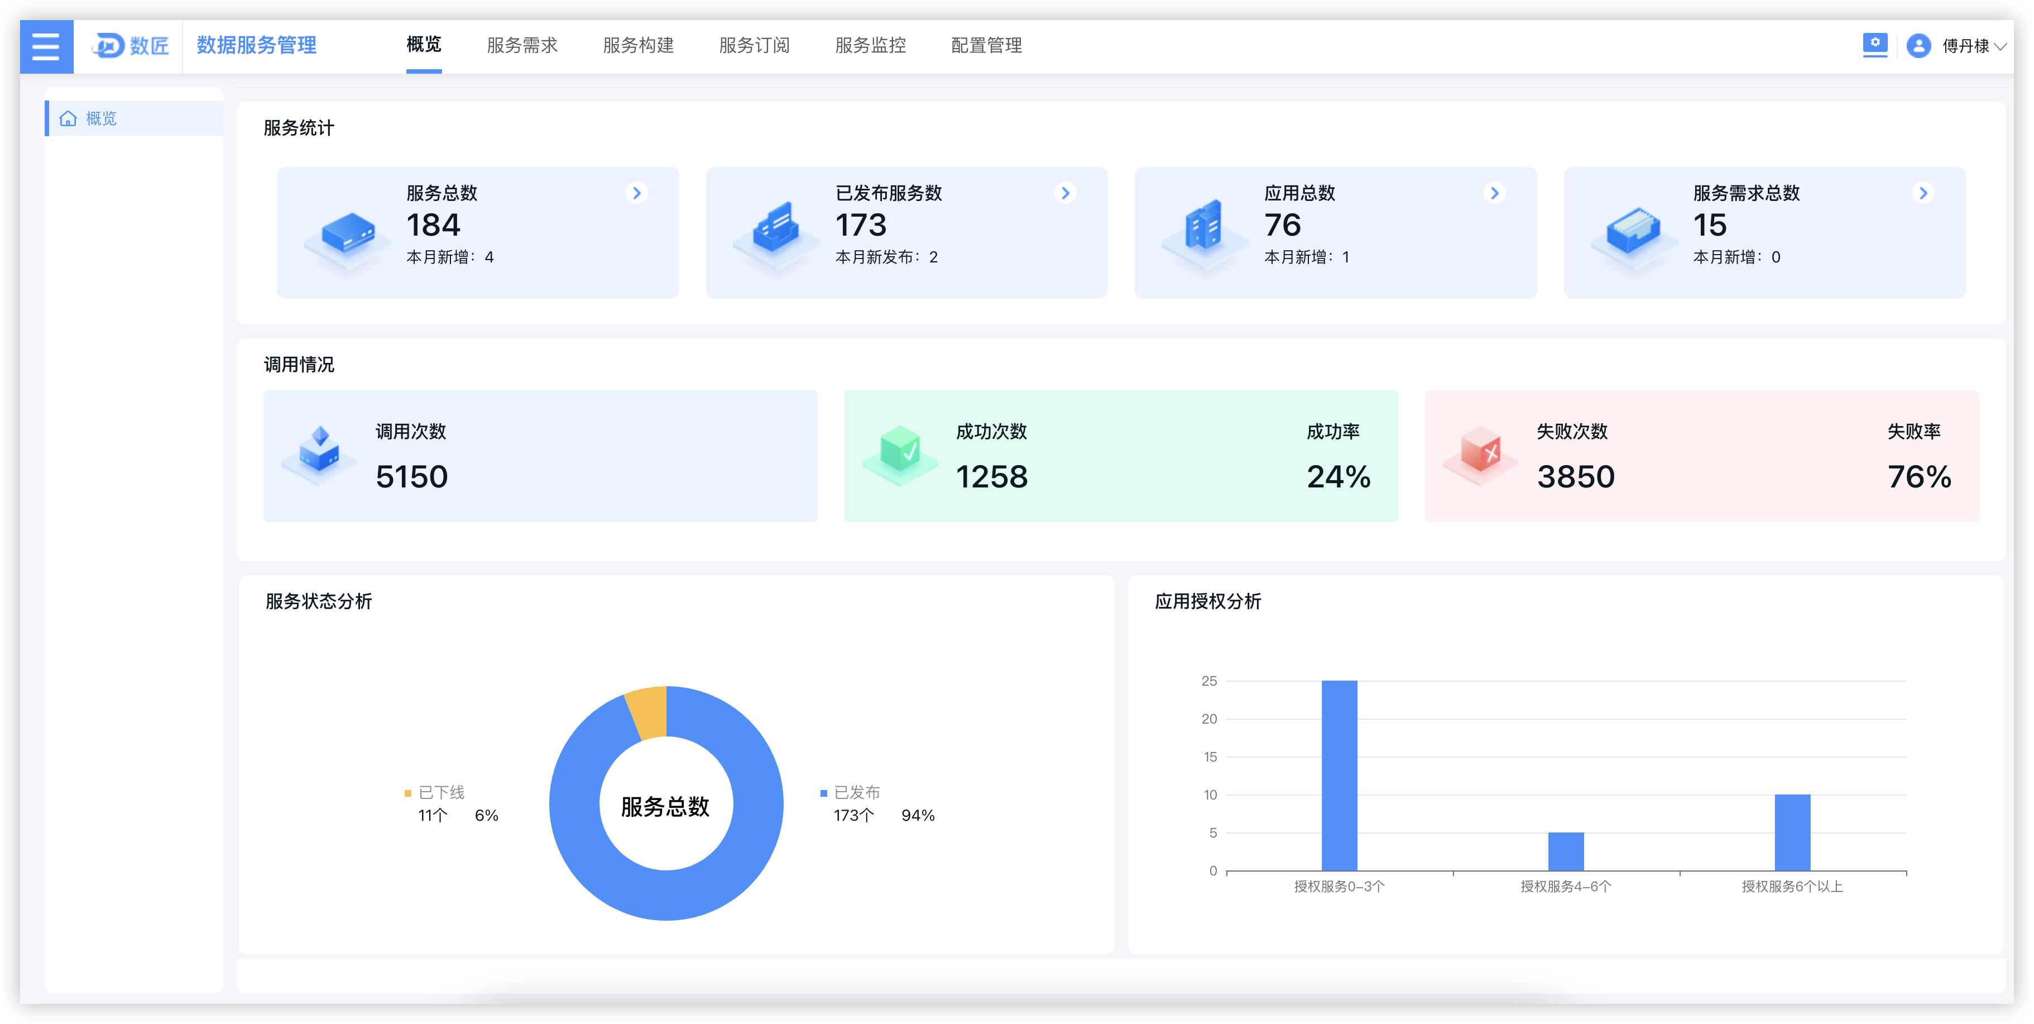Viewport: 2034px width, 1024px height.
Task: Click the 应用授权分析 heading
Action: click(x=1207, y=601)
